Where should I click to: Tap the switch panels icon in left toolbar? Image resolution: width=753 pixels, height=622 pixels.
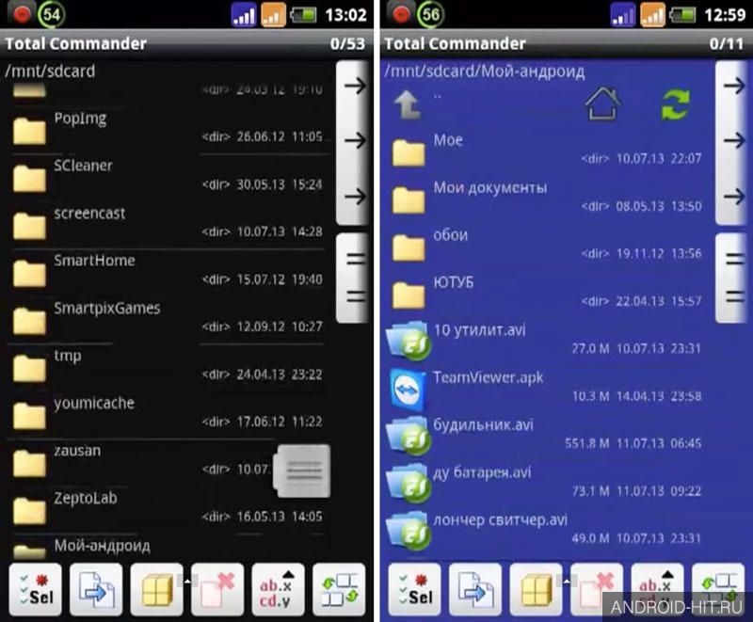click(339, 590)
